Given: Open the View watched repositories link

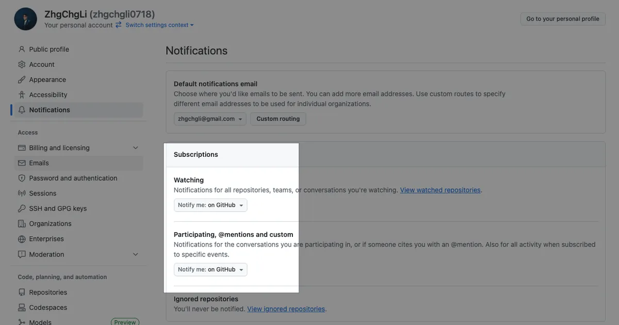Looking at the screenshot, I should (440, 190).
